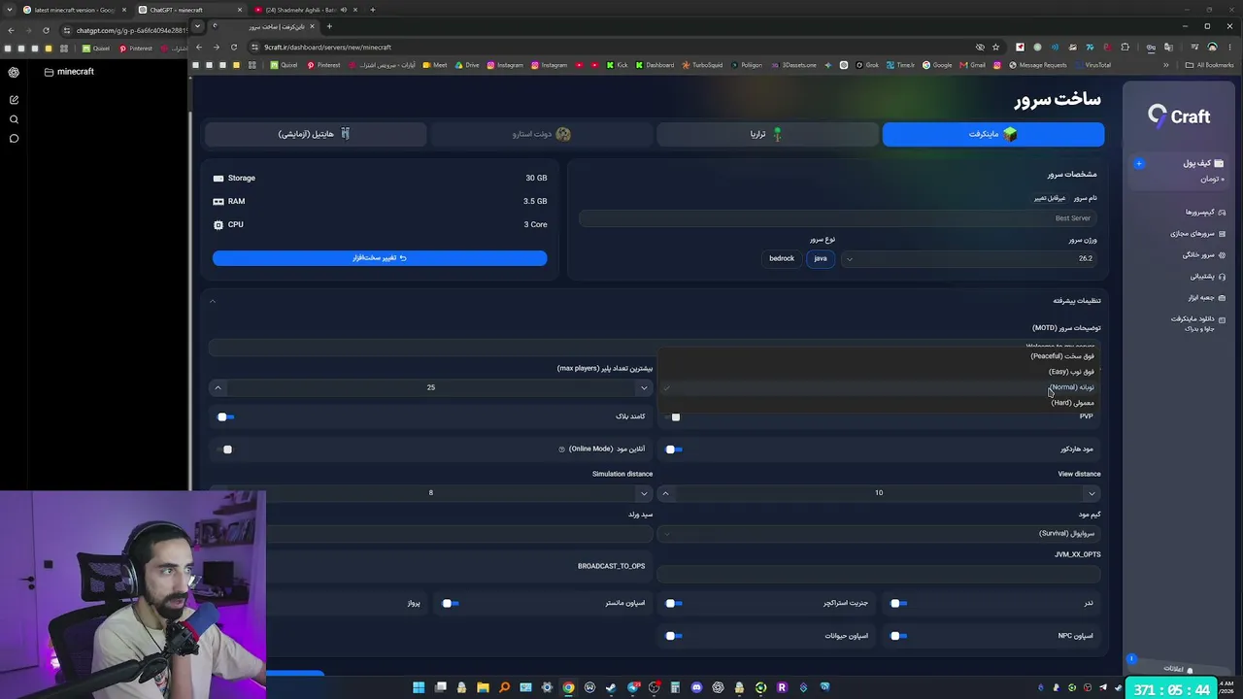The height and width of the screenshot is (699, 1243).
Task: Toggle the command block switch
Action: [x=225, y=416]
